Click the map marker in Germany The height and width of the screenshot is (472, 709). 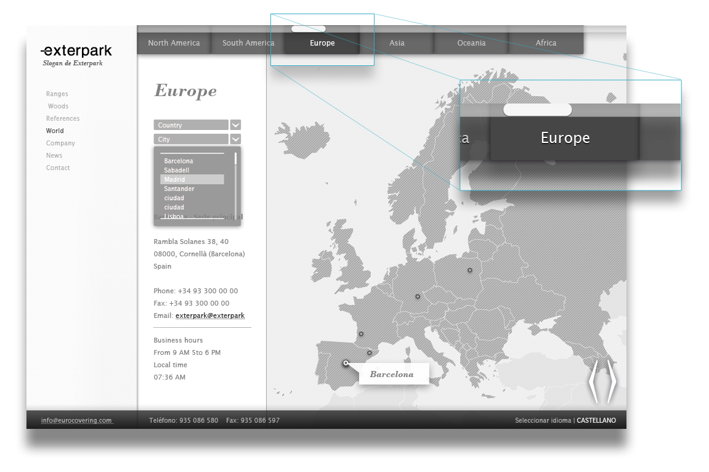(x=418, y=297)
